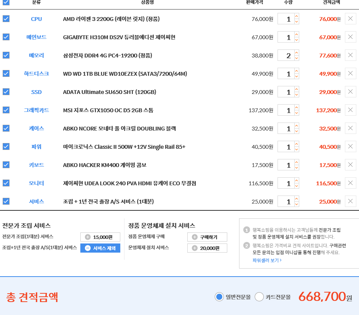This screenshot has width=359, height=315.
Task: Uncheck the CPU row checkbox
Action: click(6, 19)
